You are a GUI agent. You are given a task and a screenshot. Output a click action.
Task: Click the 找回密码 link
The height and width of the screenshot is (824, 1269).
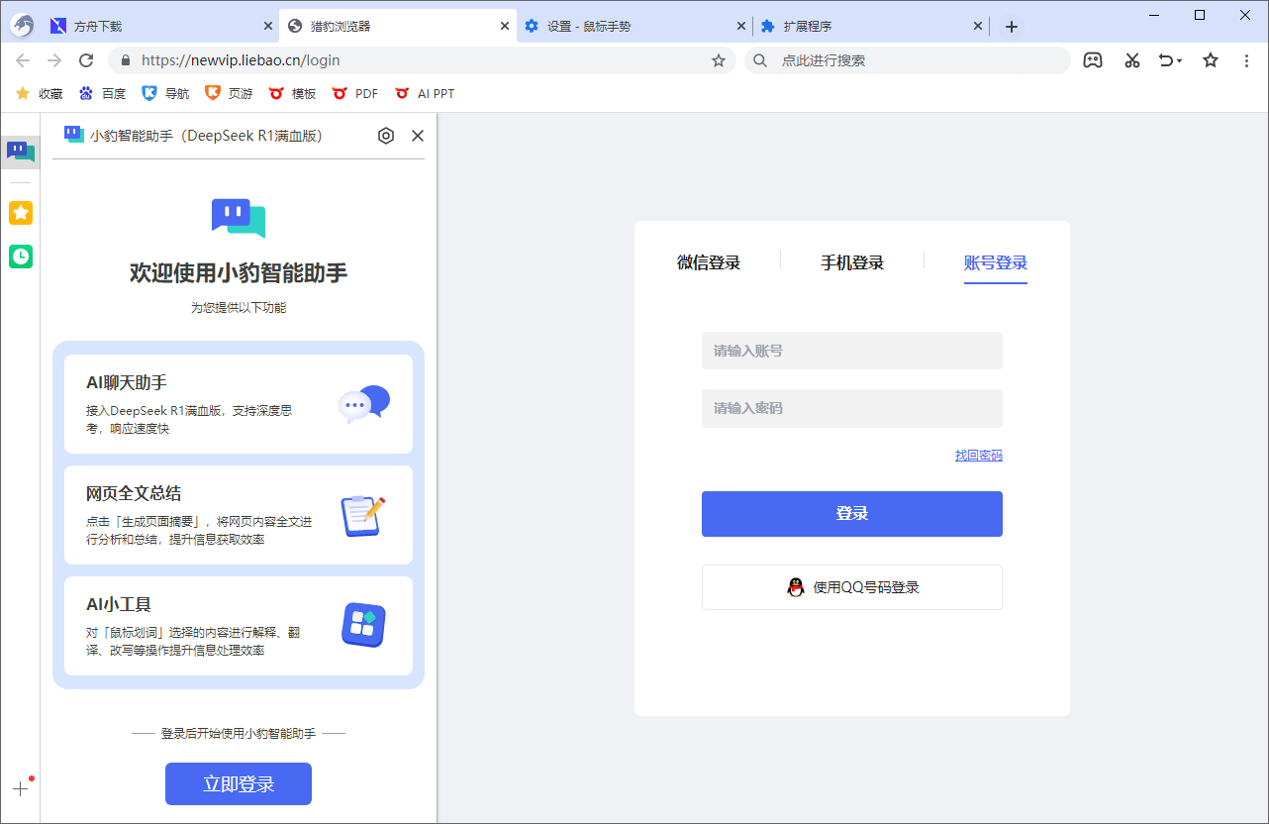pos(979,455)
